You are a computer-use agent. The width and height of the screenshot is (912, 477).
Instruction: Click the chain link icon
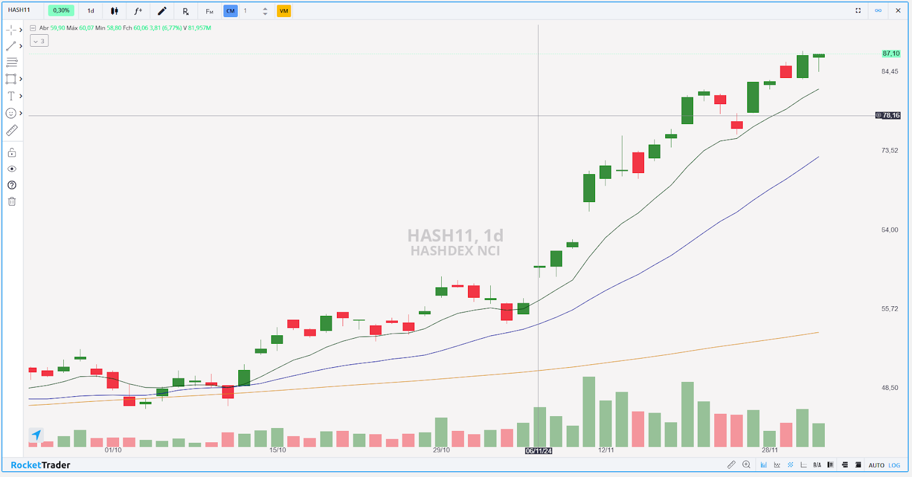(878, 10)
